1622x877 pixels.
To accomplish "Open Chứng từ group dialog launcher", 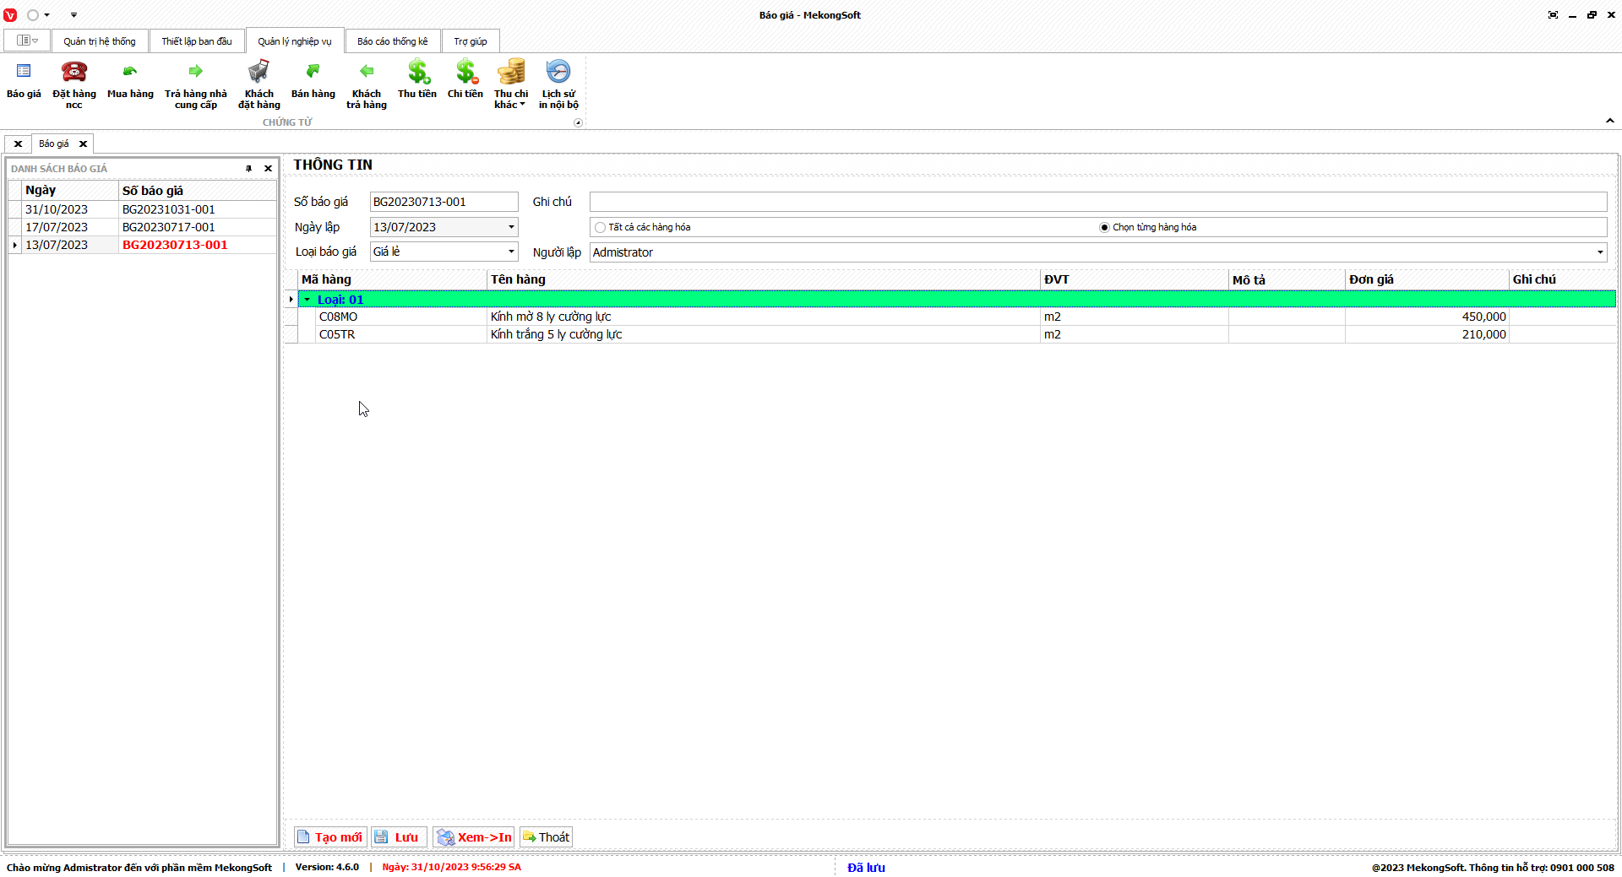I will (579, 123).
